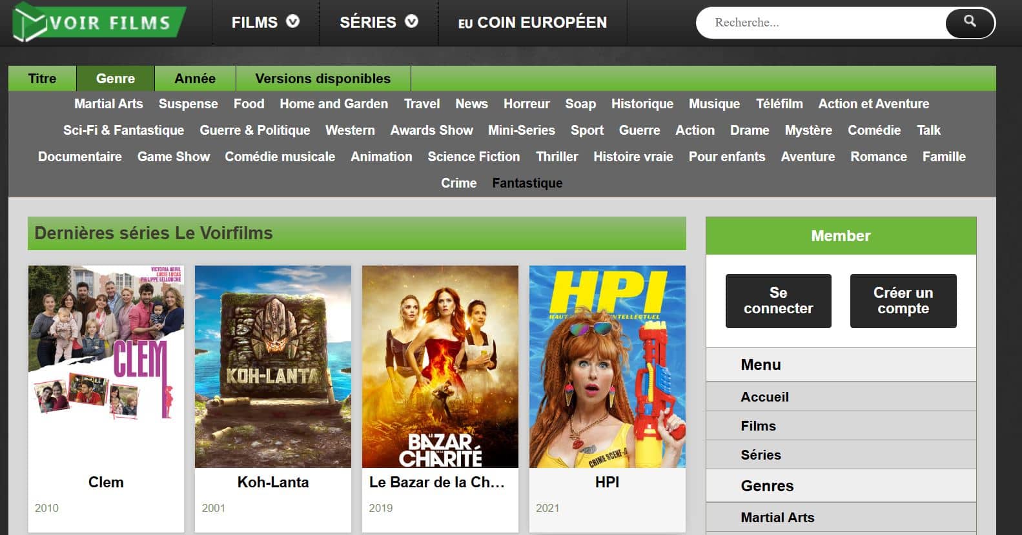Viewport: 1022px width, 535px height.
Task: Open the Koh-Lanta poster thumbnail
Action: (273, 366)
